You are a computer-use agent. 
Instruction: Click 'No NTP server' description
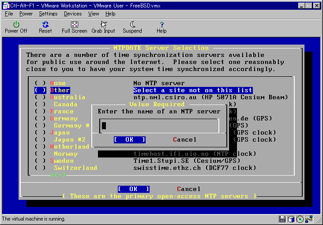tap(159, 83)
